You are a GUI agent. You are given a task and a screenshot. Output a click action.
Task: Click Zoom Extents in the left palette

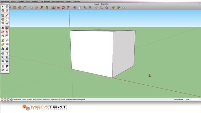tap(3, 61)
